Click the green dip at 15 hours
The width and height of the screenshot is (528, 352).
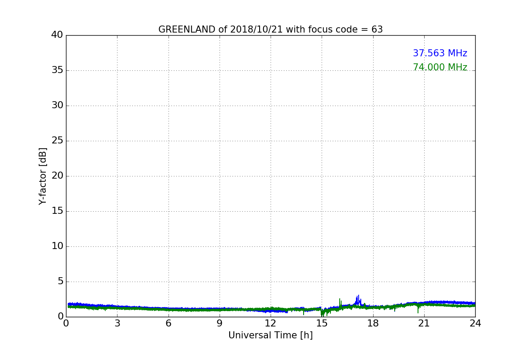[323, 313]
